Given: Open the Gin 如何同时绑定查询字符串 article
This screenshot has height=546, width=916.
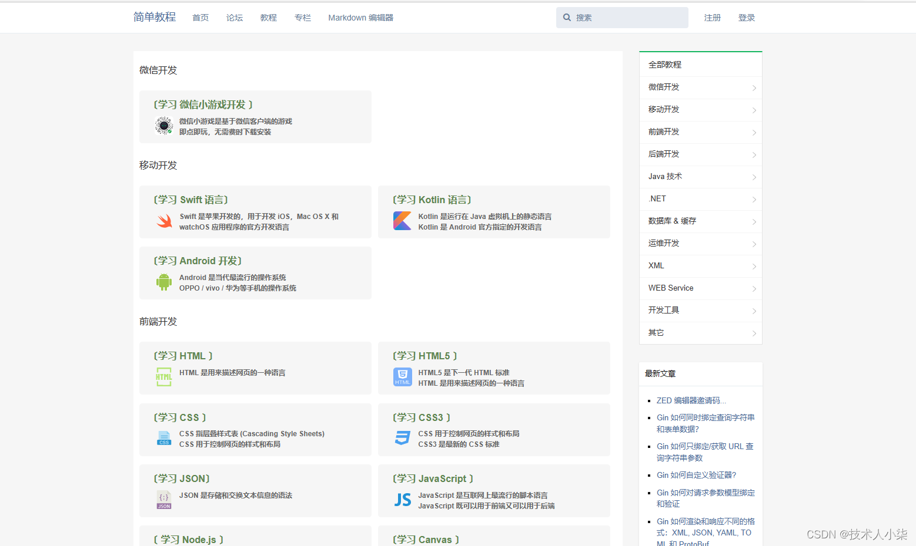Looking at the screenshot, I should (706, 423).
